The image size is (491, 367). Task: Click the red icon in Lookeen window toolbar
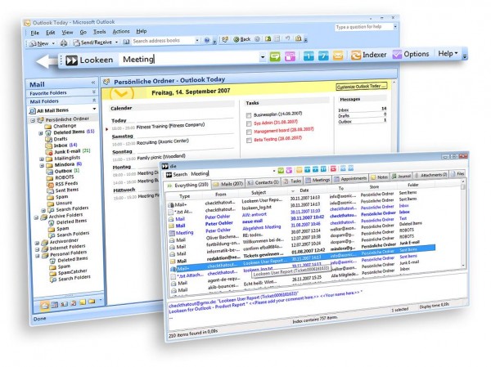click(x=333, y=169)
